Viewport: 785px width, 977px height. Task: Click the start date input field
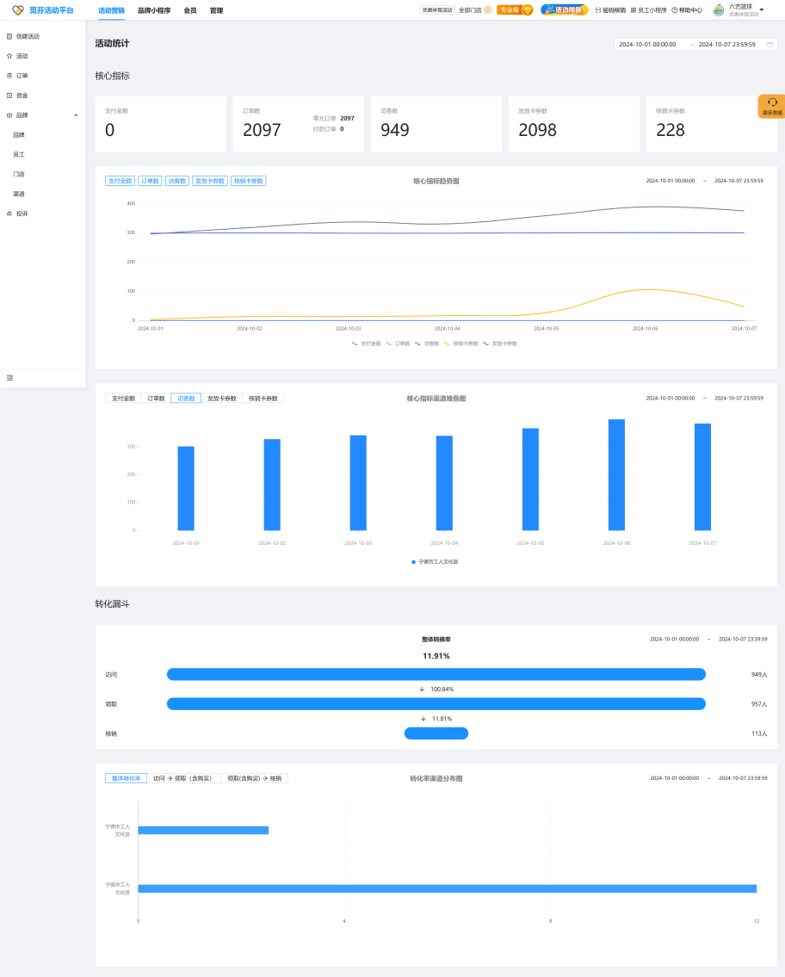(647, 44)
